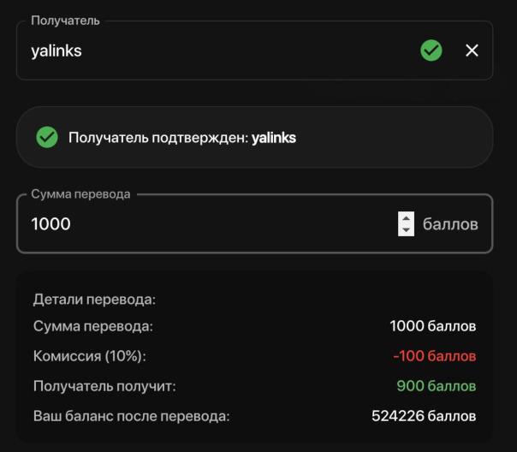Image resolution: width=517 pixels, height=452 pixels.
Task: Click the Сумма перевода row label in the details
Action: 92,326
